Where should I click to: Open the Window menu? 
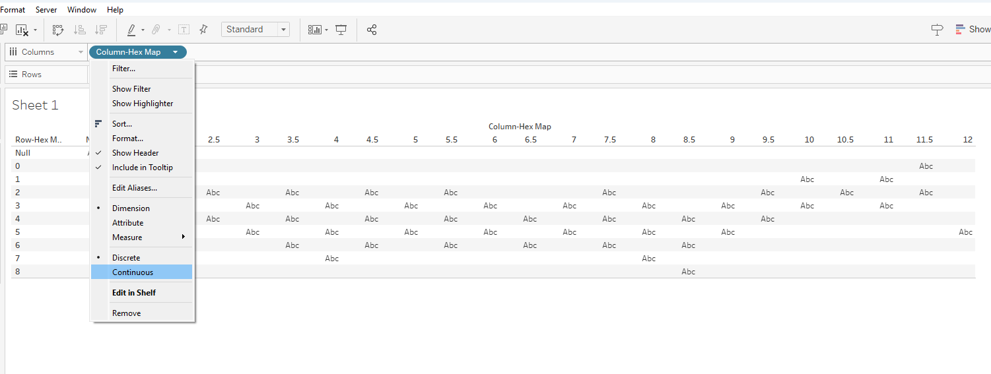point(82,10)
